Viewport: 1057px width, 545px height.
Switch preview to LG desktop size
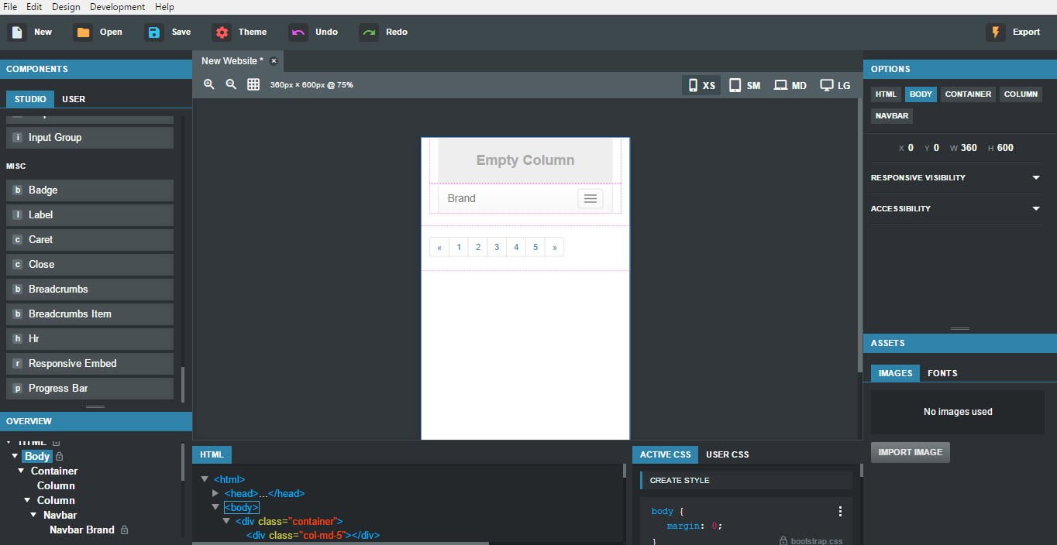click(x=835, y=85)
